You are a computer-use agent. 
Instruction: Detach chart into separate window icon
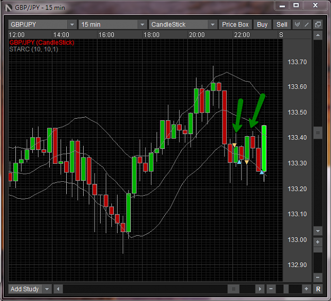pyautogui.click(x=318, y=24)
